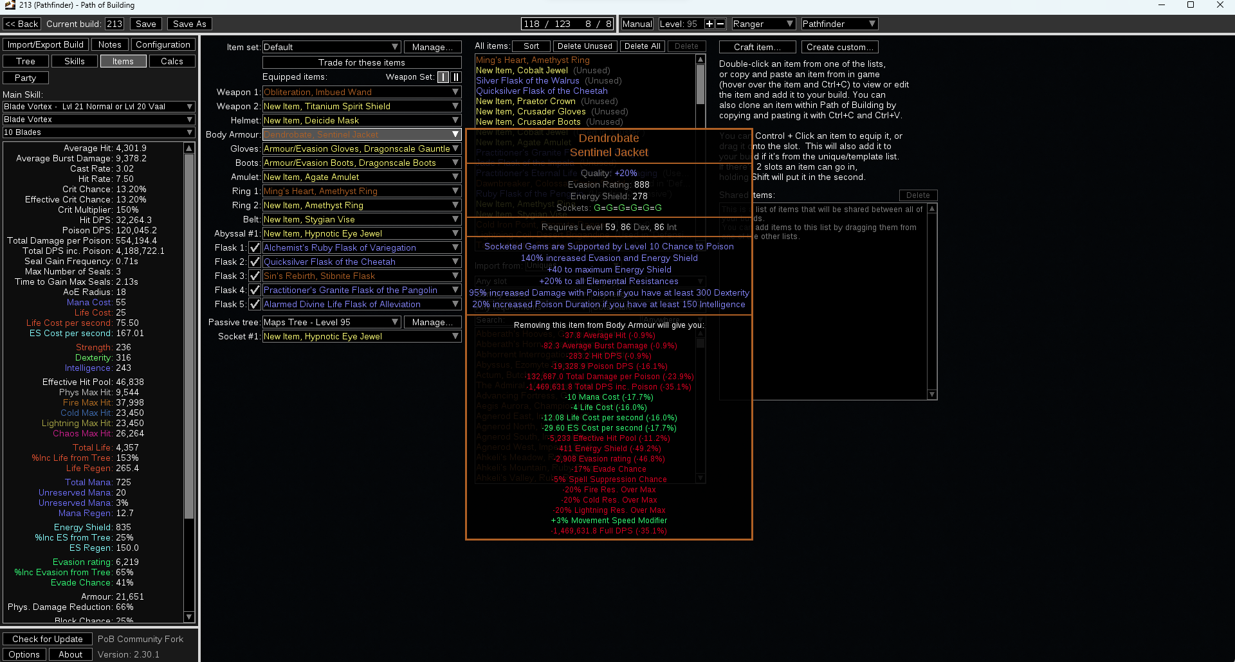Click Trade for these items button
Screen dimensions: 1235x662
point(361,62)
